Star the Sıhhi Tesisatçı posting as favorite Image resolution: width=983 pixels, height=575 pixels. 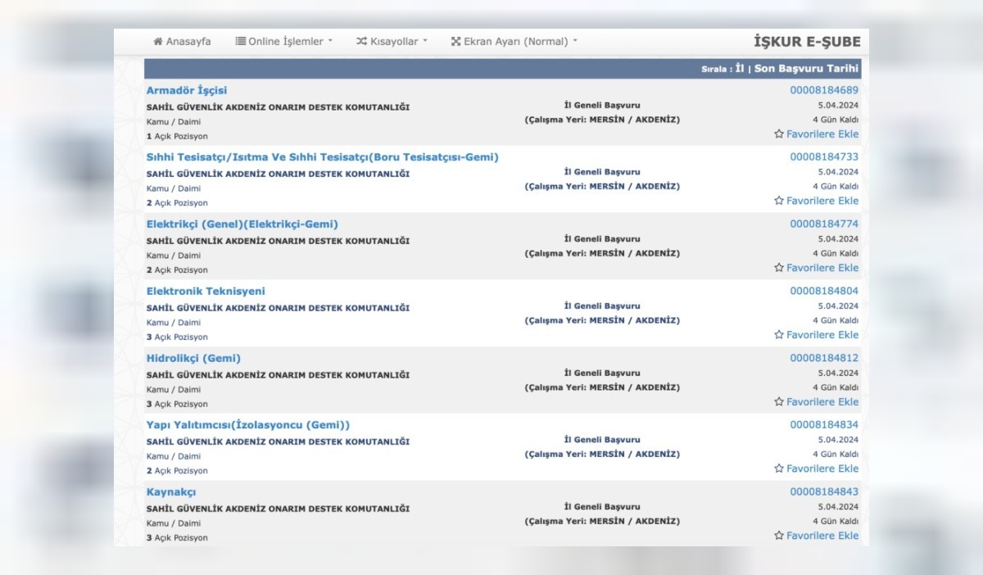779,201
